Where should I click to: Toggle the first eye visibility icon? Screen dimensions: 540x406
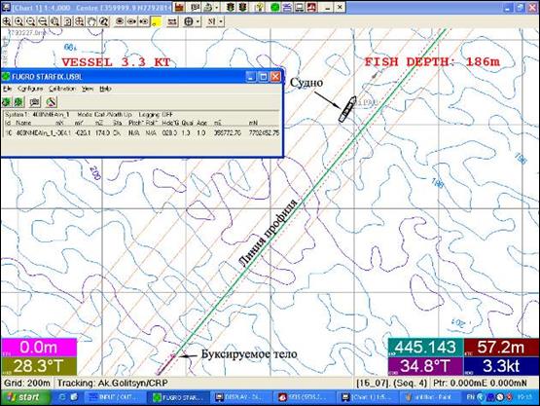click(x=120, y=21)
